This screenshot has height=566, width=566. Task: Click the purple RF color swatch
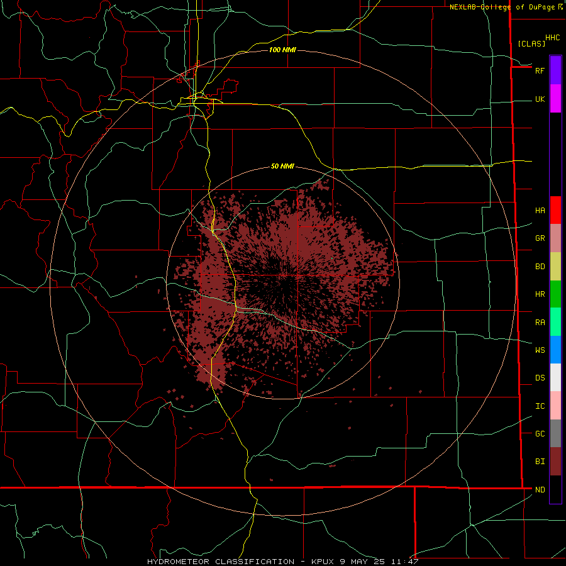[x=555, y=70]
